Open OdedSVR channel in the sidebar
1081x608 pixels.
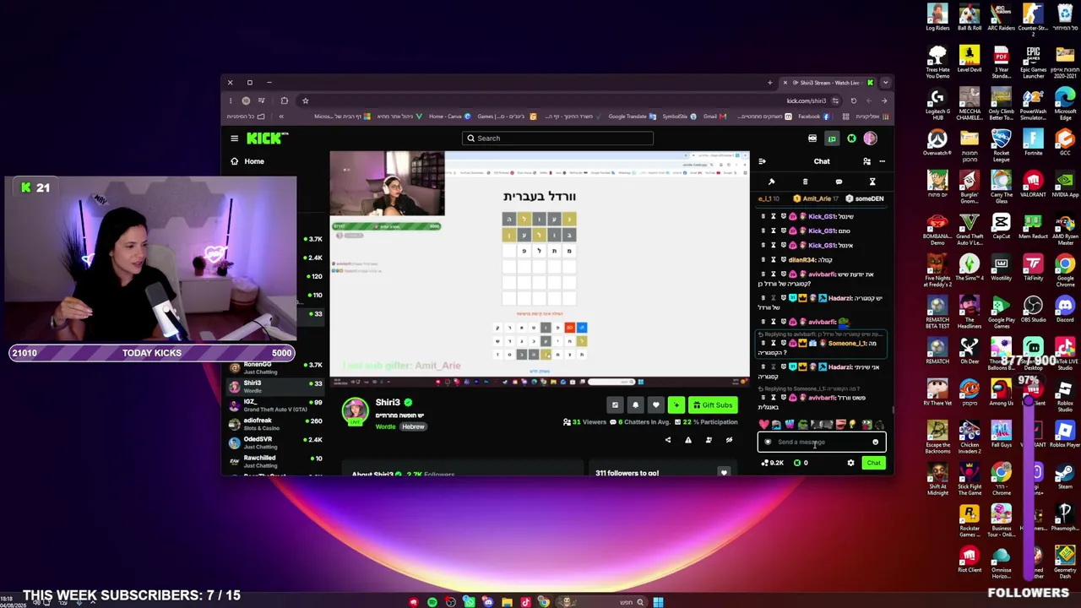[275, 442]
